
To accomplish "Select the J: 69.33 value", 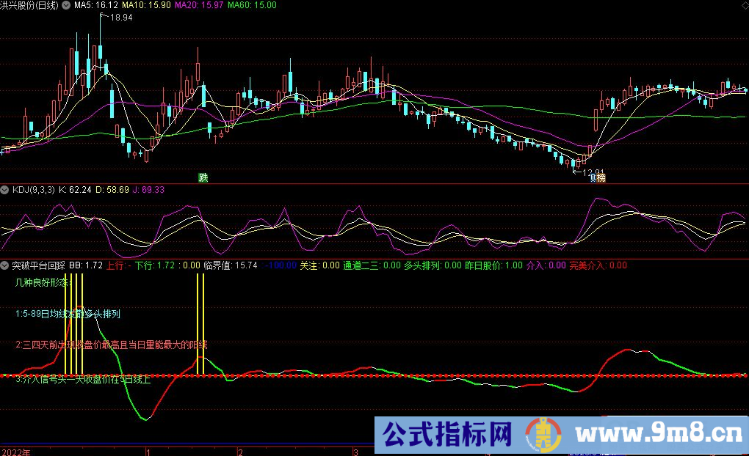I will (x=148, y=190).
